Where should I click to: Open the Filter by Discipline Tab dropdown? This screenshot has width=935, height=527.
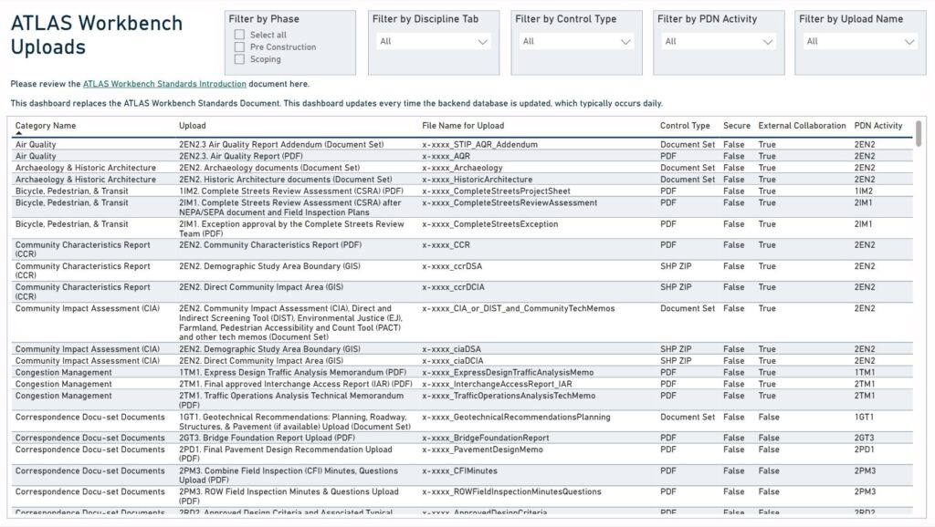[434, 41]
